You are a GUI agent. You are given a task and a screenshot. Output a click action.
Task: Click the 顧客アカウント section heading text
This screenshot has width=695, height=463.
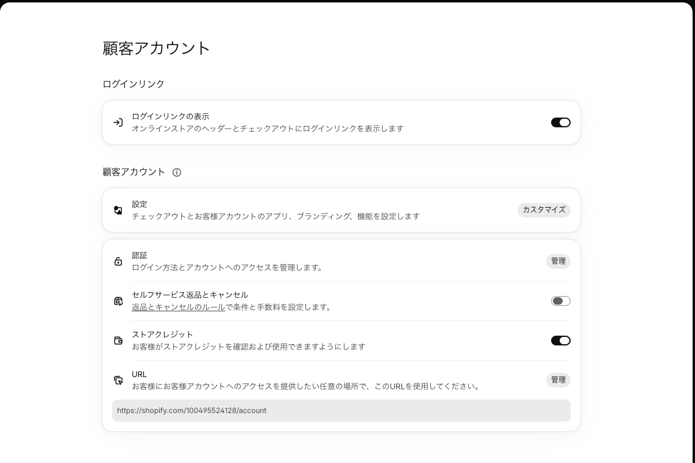coord(134,172)
